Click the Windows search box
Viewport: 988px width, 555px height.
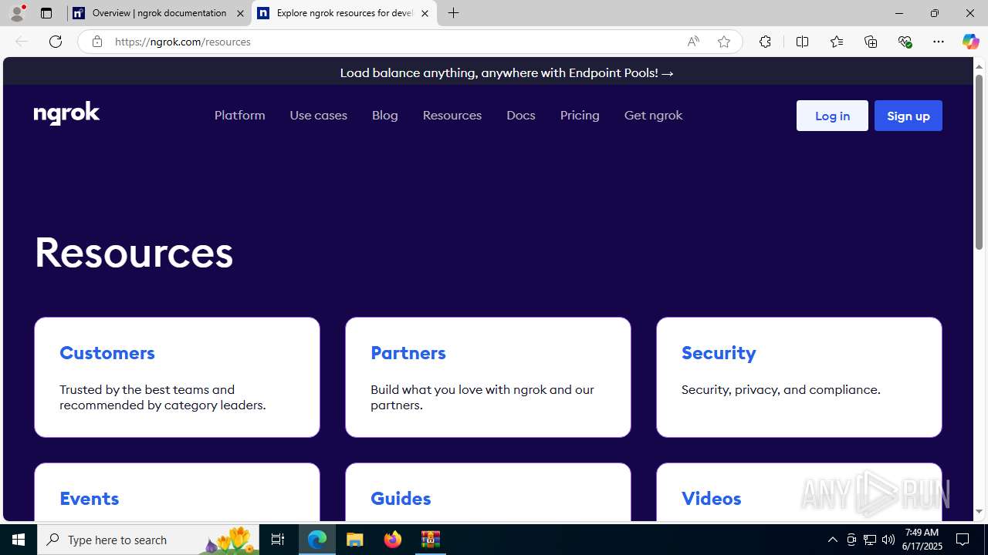click(x=148, y=540)
